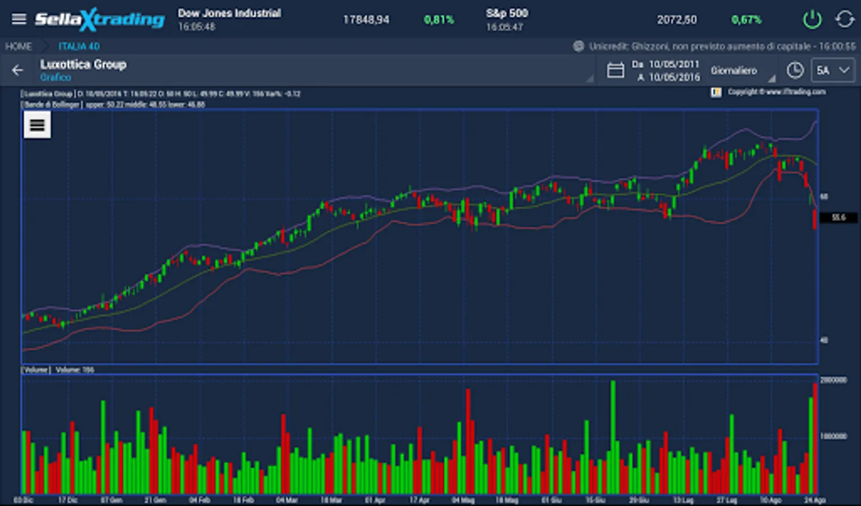Select the ITALIA 40 breadcrumb

point(79,47)
